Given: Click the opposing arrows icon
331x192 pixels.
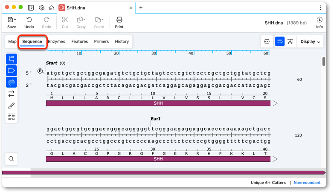Looking at the screenshot, I should point(12,94).
